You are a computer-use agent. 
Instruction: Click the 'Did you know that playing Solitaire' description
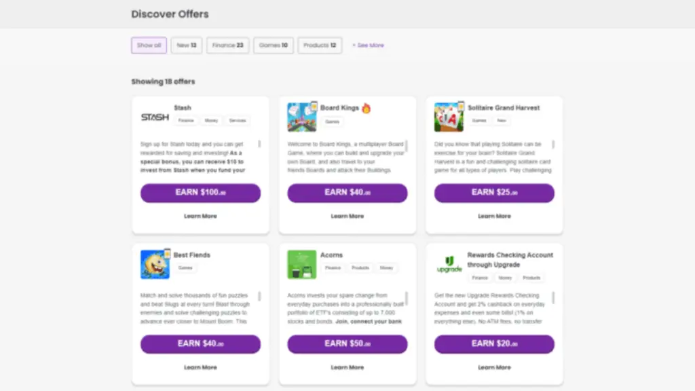coord(493,157)
